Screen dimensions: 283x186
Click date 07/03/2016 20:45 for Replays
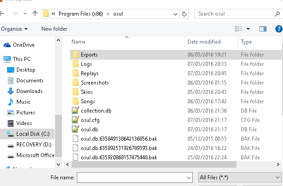click(x=207, y=73)
